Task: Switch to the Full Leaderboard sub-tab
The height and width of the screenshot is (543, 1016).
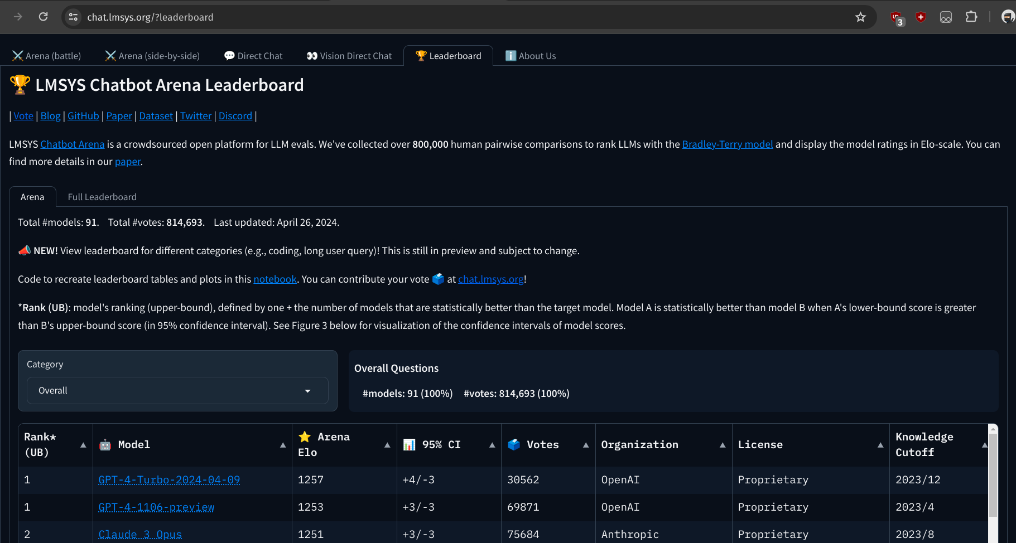Action: click(102, 197)
